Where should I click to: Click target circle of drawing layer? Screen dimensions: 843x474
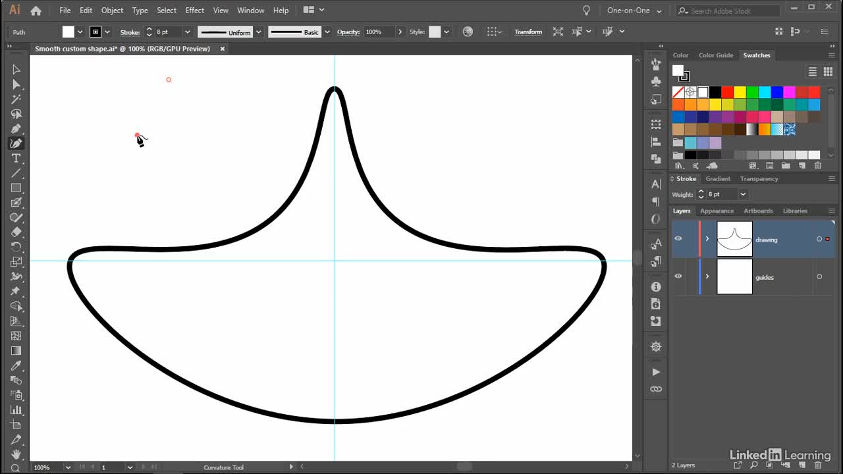(819, 239)
